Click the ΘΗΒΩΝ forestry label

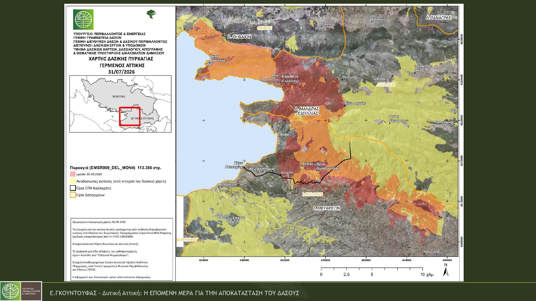[265, 28]
